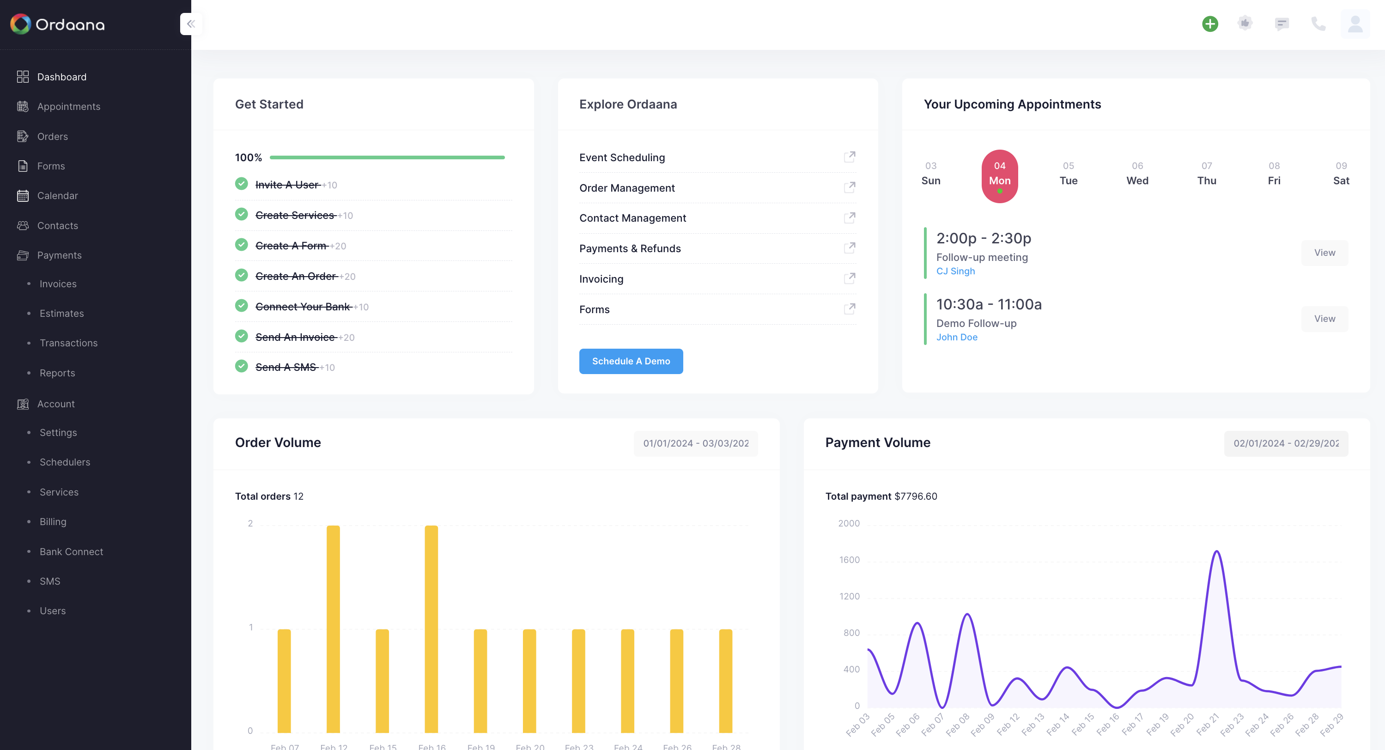Viewport: 1385px width, 750px height.
Task: Switch to the Payments section in sidebar
Action: [x=60, y=255]
